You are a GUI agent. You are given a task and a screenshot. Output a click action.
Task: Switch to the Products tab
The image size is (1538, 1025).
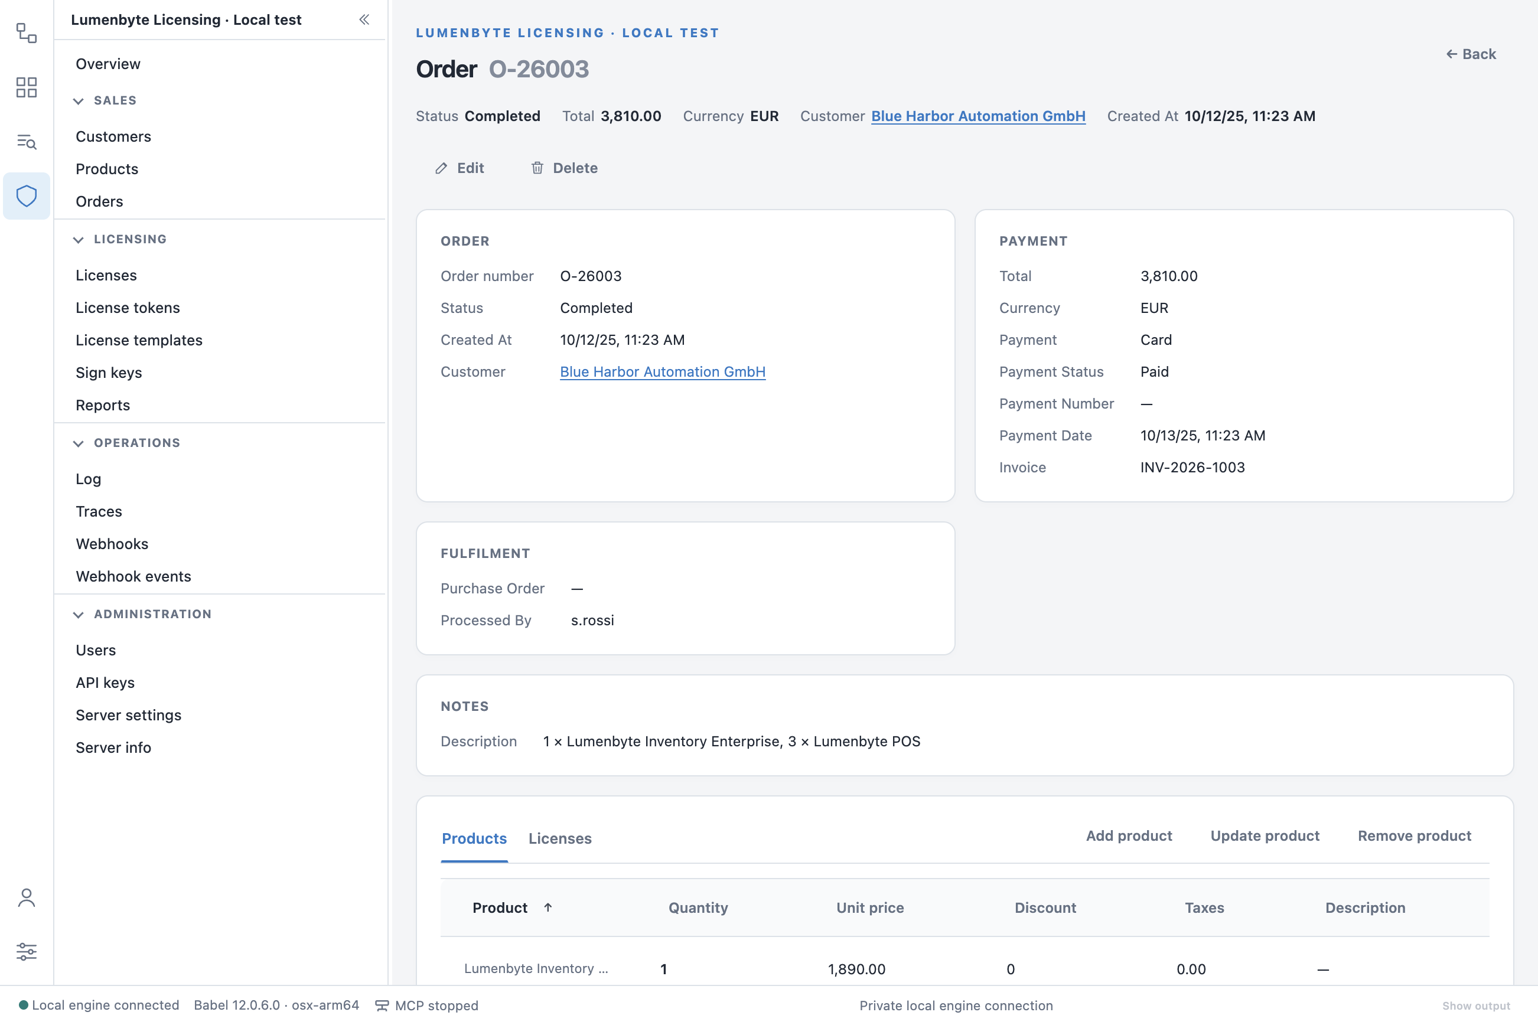click(x=474, y=838)
